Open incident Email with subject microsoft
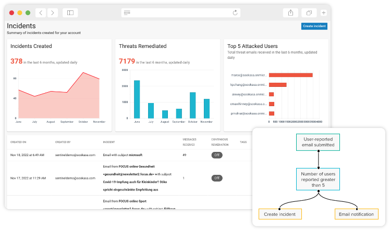Image resolution: width=390 pixels, height=231 pixels. coord(123,155)
